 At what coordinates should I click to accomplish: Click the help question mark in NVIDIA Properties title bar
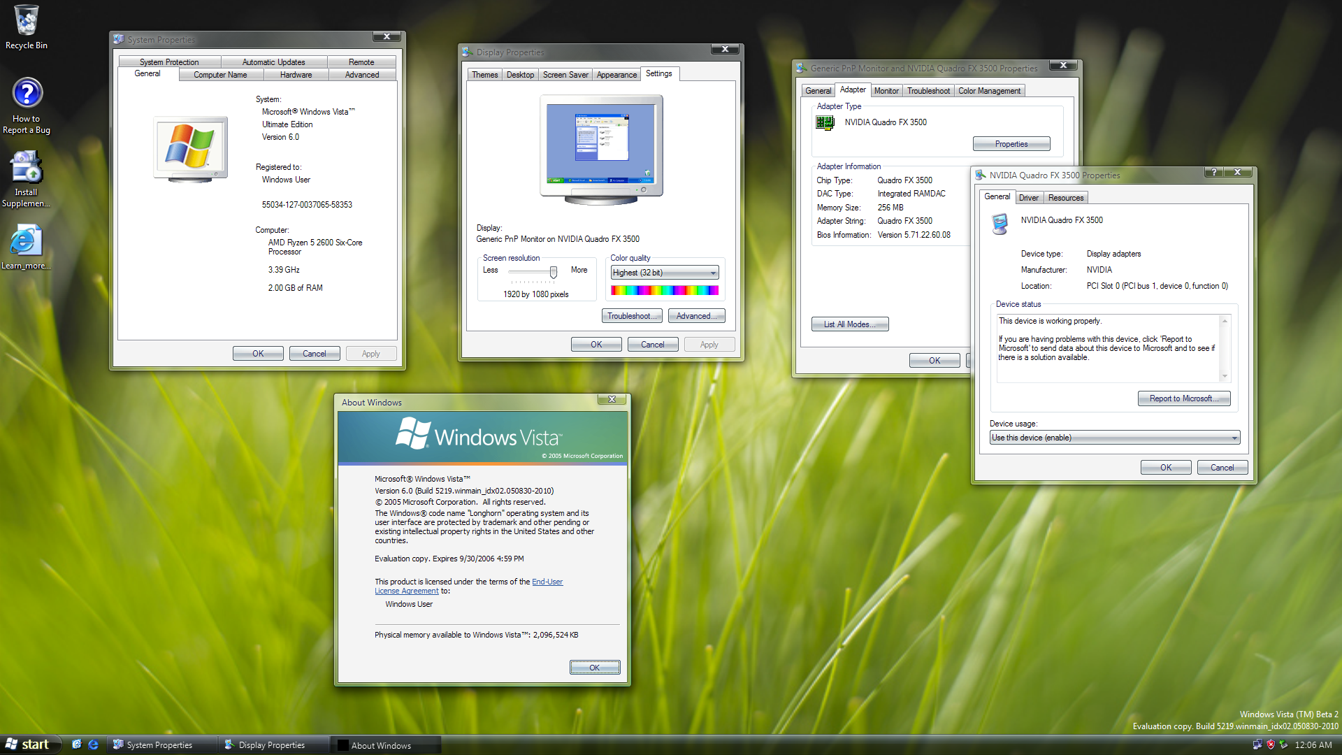[1213, 172]
